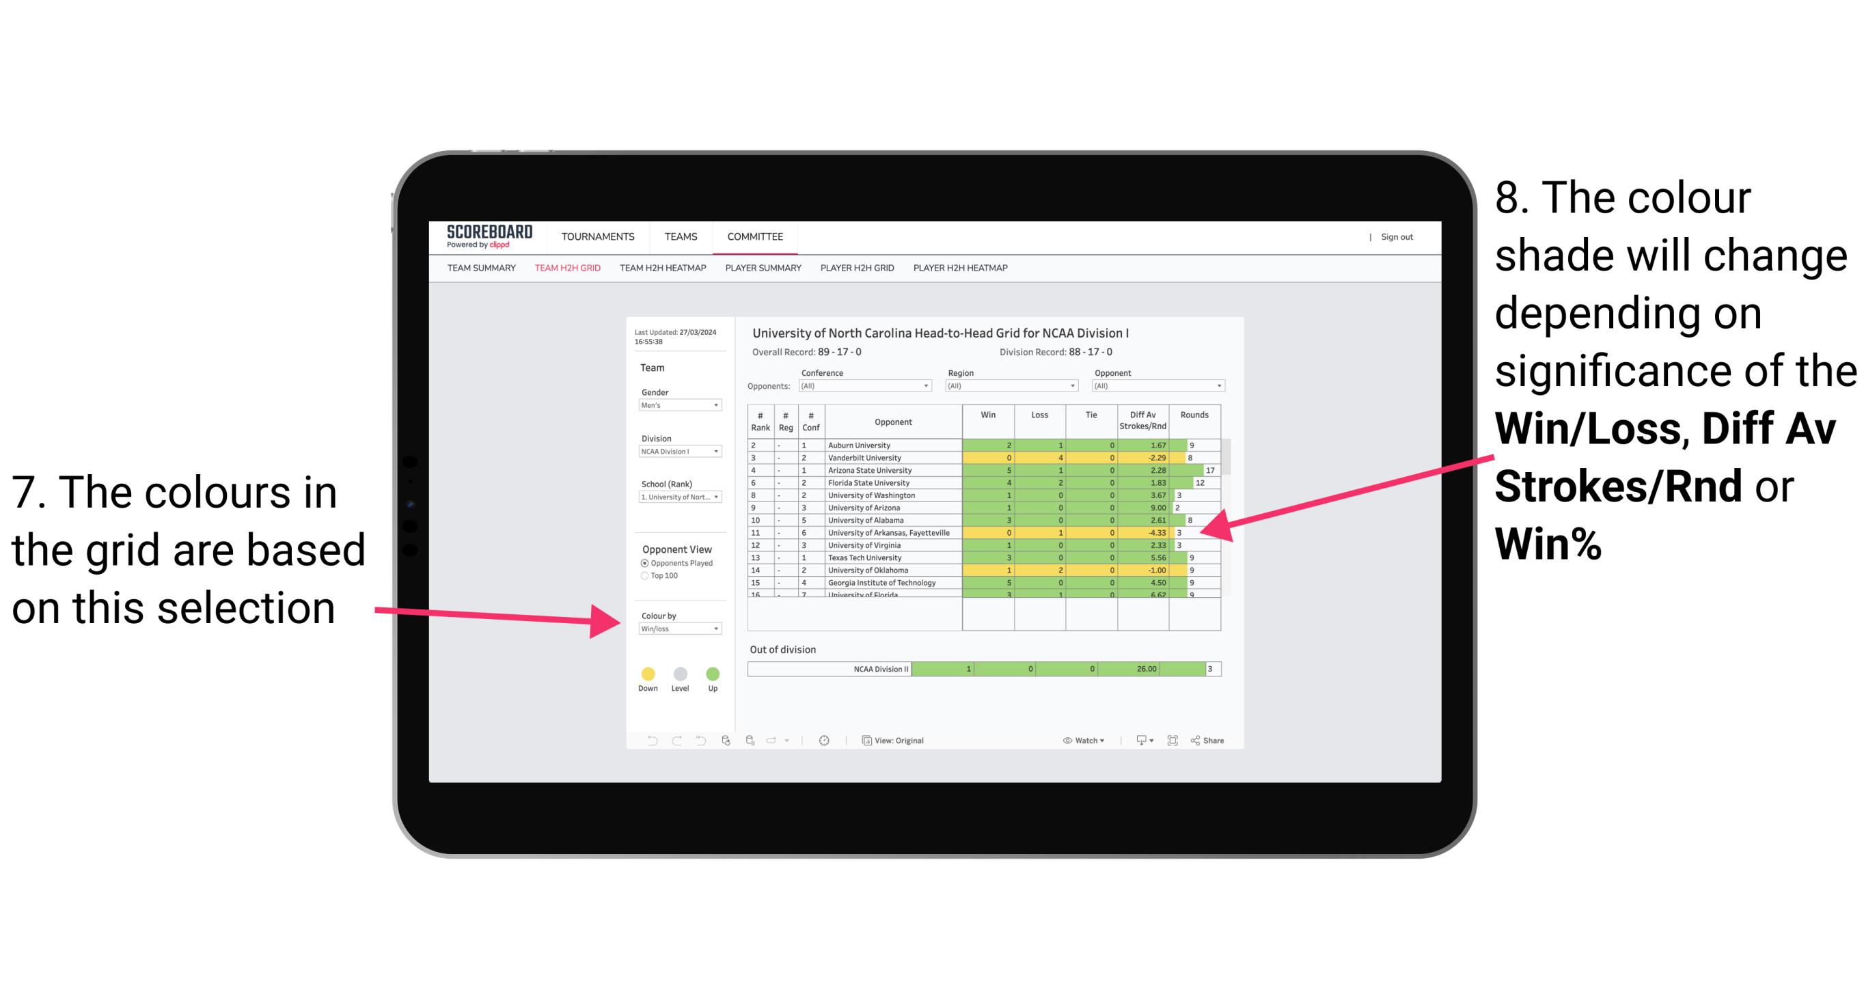
Task: Click Sign out link
Action: pos(1398,237)
